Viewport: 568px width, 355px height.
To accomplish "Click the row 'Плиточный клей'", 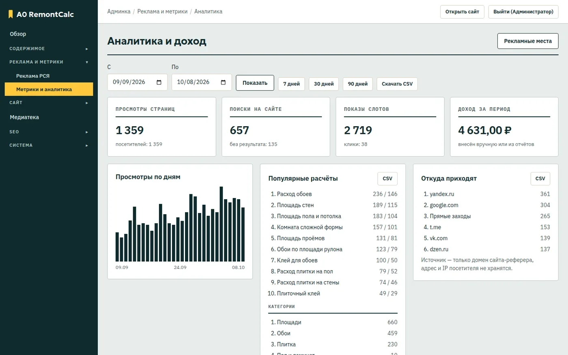I will [x=333, y=293].
